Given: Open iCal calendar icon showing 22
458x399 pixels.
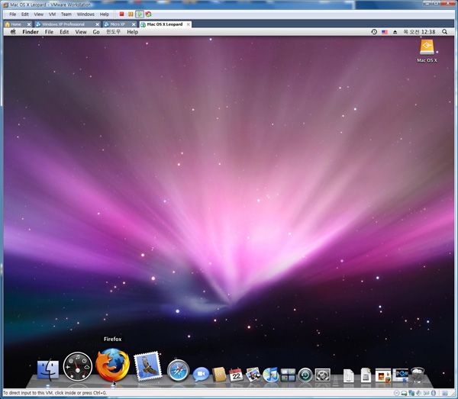Looking at the screenshot, I should (236, 375).
